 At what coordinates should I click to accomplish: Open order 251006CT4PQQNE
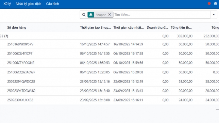(x=21, y=63)
